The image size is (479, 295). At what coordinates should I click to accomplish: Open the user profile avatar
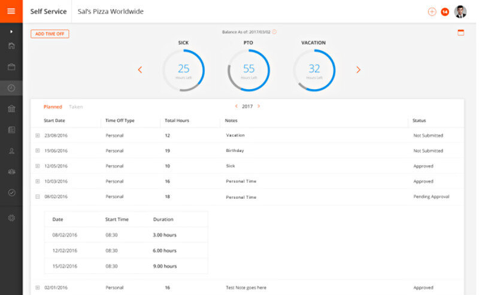460,11
